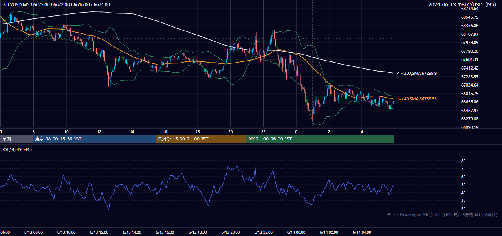Click bottom time label 06:00

tap(5, 232)
